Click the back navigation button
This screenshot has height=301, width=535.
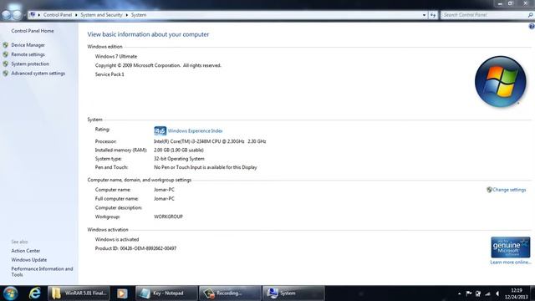coord(6,15)
